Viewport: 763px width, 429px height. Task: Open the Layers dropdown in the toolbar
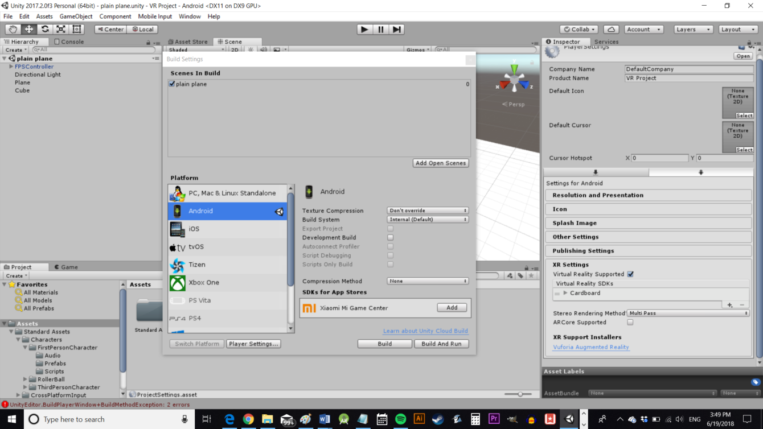tap(693, 29)
